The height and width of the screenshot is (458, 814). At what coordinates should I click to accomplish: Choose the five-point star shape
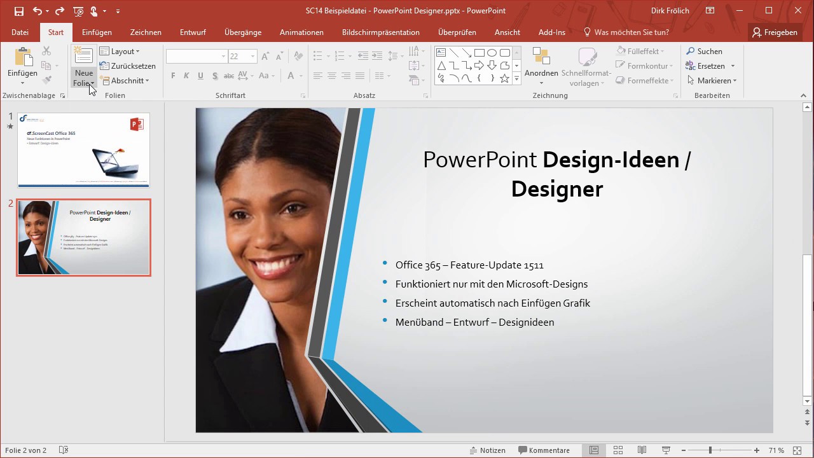505,78
